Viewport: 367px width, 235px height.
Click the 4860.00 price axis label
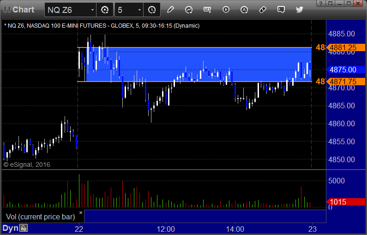coord(342,123)
